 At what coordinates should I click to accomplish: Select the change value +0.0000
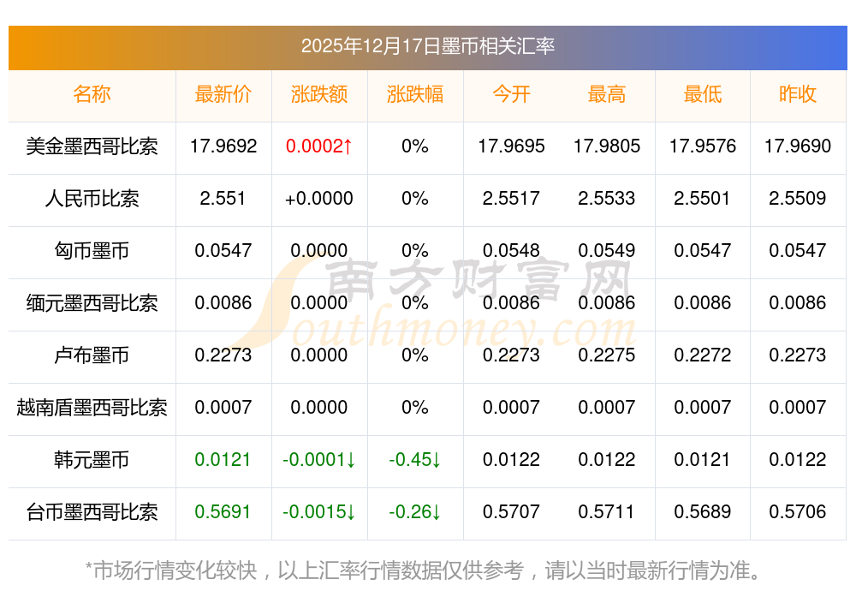(319, 198)
